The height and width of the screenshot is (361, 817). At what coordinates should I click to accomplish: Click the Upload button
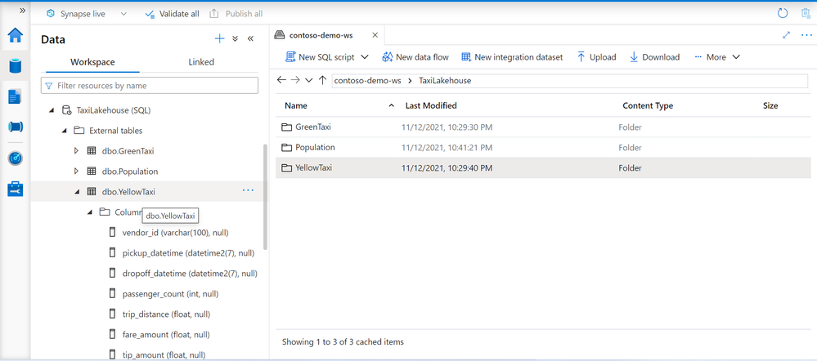pos(596,57)
